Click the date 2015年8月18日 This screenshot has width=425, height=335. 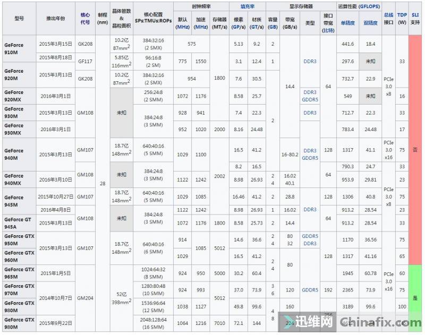click(56, 57)
